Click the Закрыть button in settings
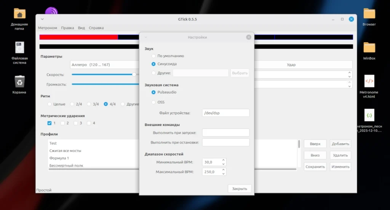Image resolution: width=390 pixels, height=210 pixels. tap(240, 189)
